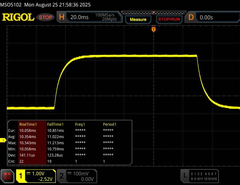Click the 100MSa/s sample rate readout
The height and width of the screenshot is (185, 240).
(x=106, y=15)
